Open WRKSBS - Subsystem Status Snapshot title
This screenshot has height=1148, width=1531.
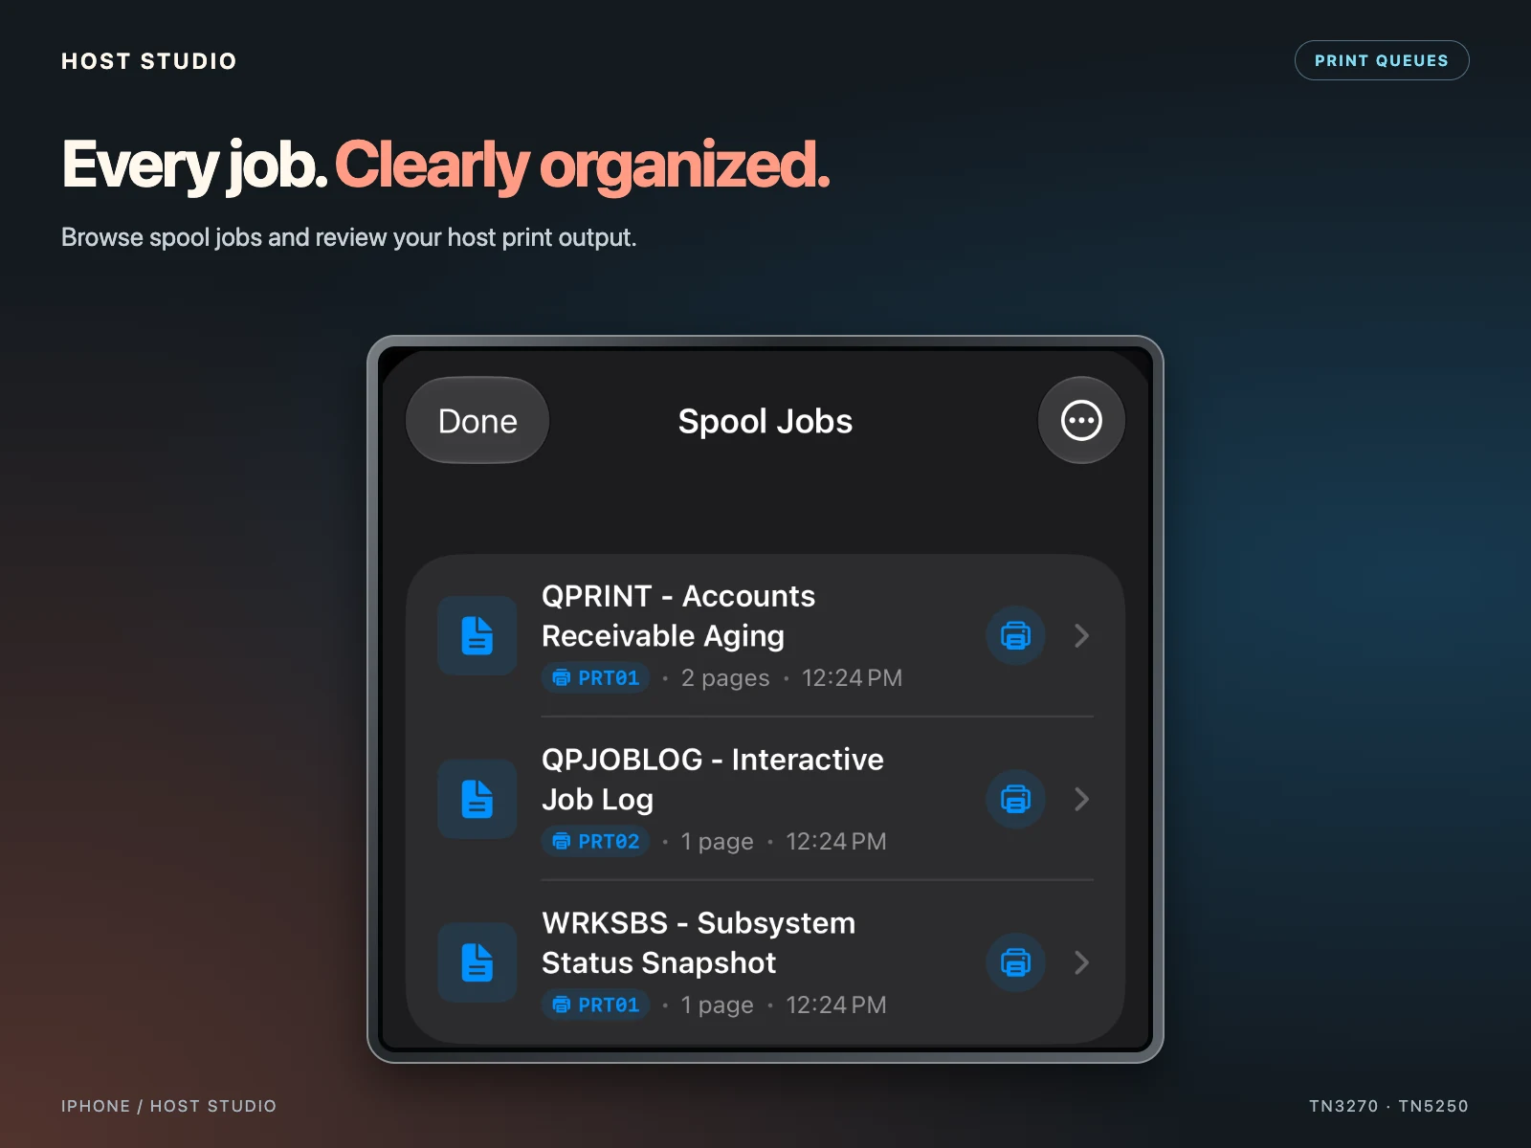(x=699, y=943)
